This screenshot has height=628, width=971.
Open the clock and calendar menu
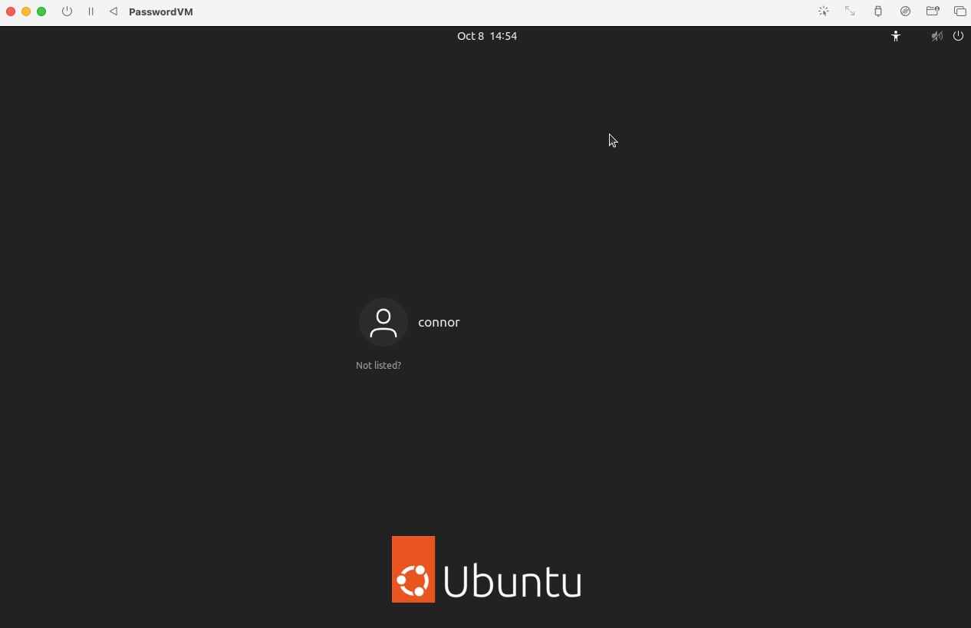point(487,36)
